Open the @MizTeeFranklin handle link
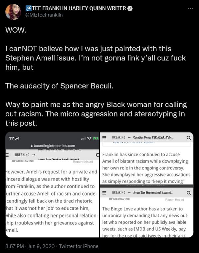The width and height of the screenshot is (199, 253). click(x=44, y=15)
